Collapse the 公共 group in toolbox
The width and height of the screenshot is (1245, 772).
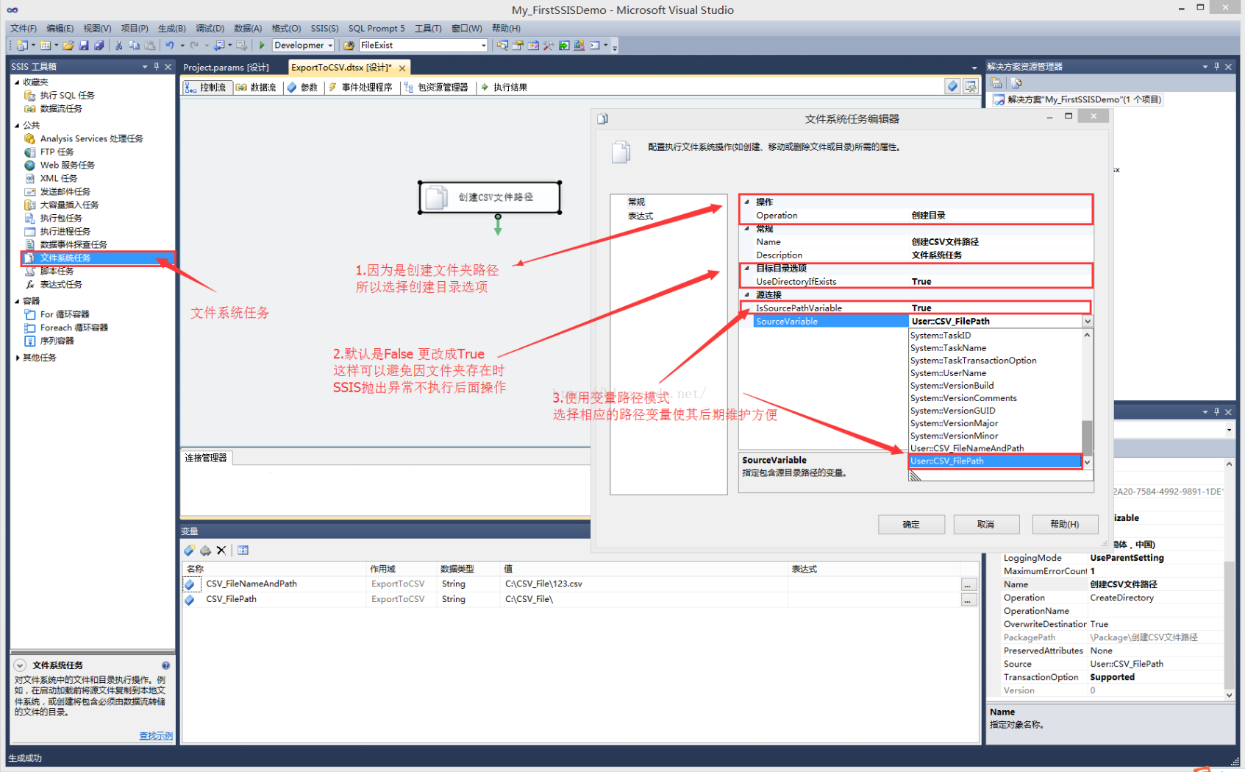click(x=17, y=125)
